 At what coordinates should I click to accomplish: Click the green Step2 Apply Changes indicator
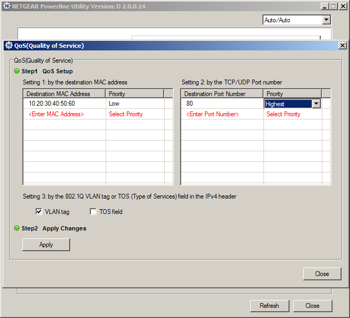17,228
